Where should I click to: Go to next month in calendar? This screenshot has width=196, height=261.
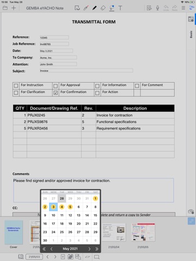[89, 249]
